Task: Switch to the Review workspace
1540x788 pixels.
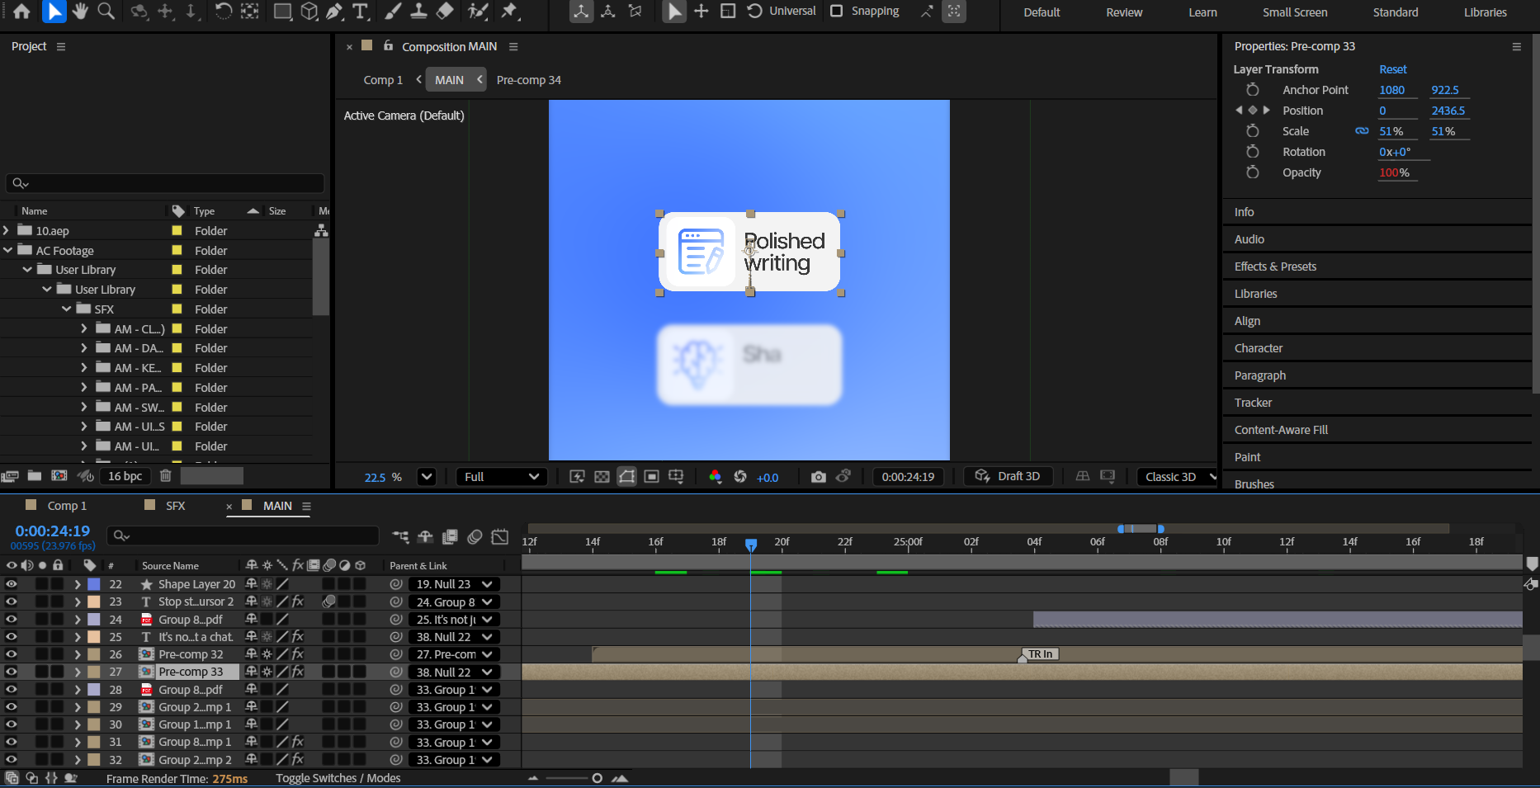Action: click(1124, 12)
